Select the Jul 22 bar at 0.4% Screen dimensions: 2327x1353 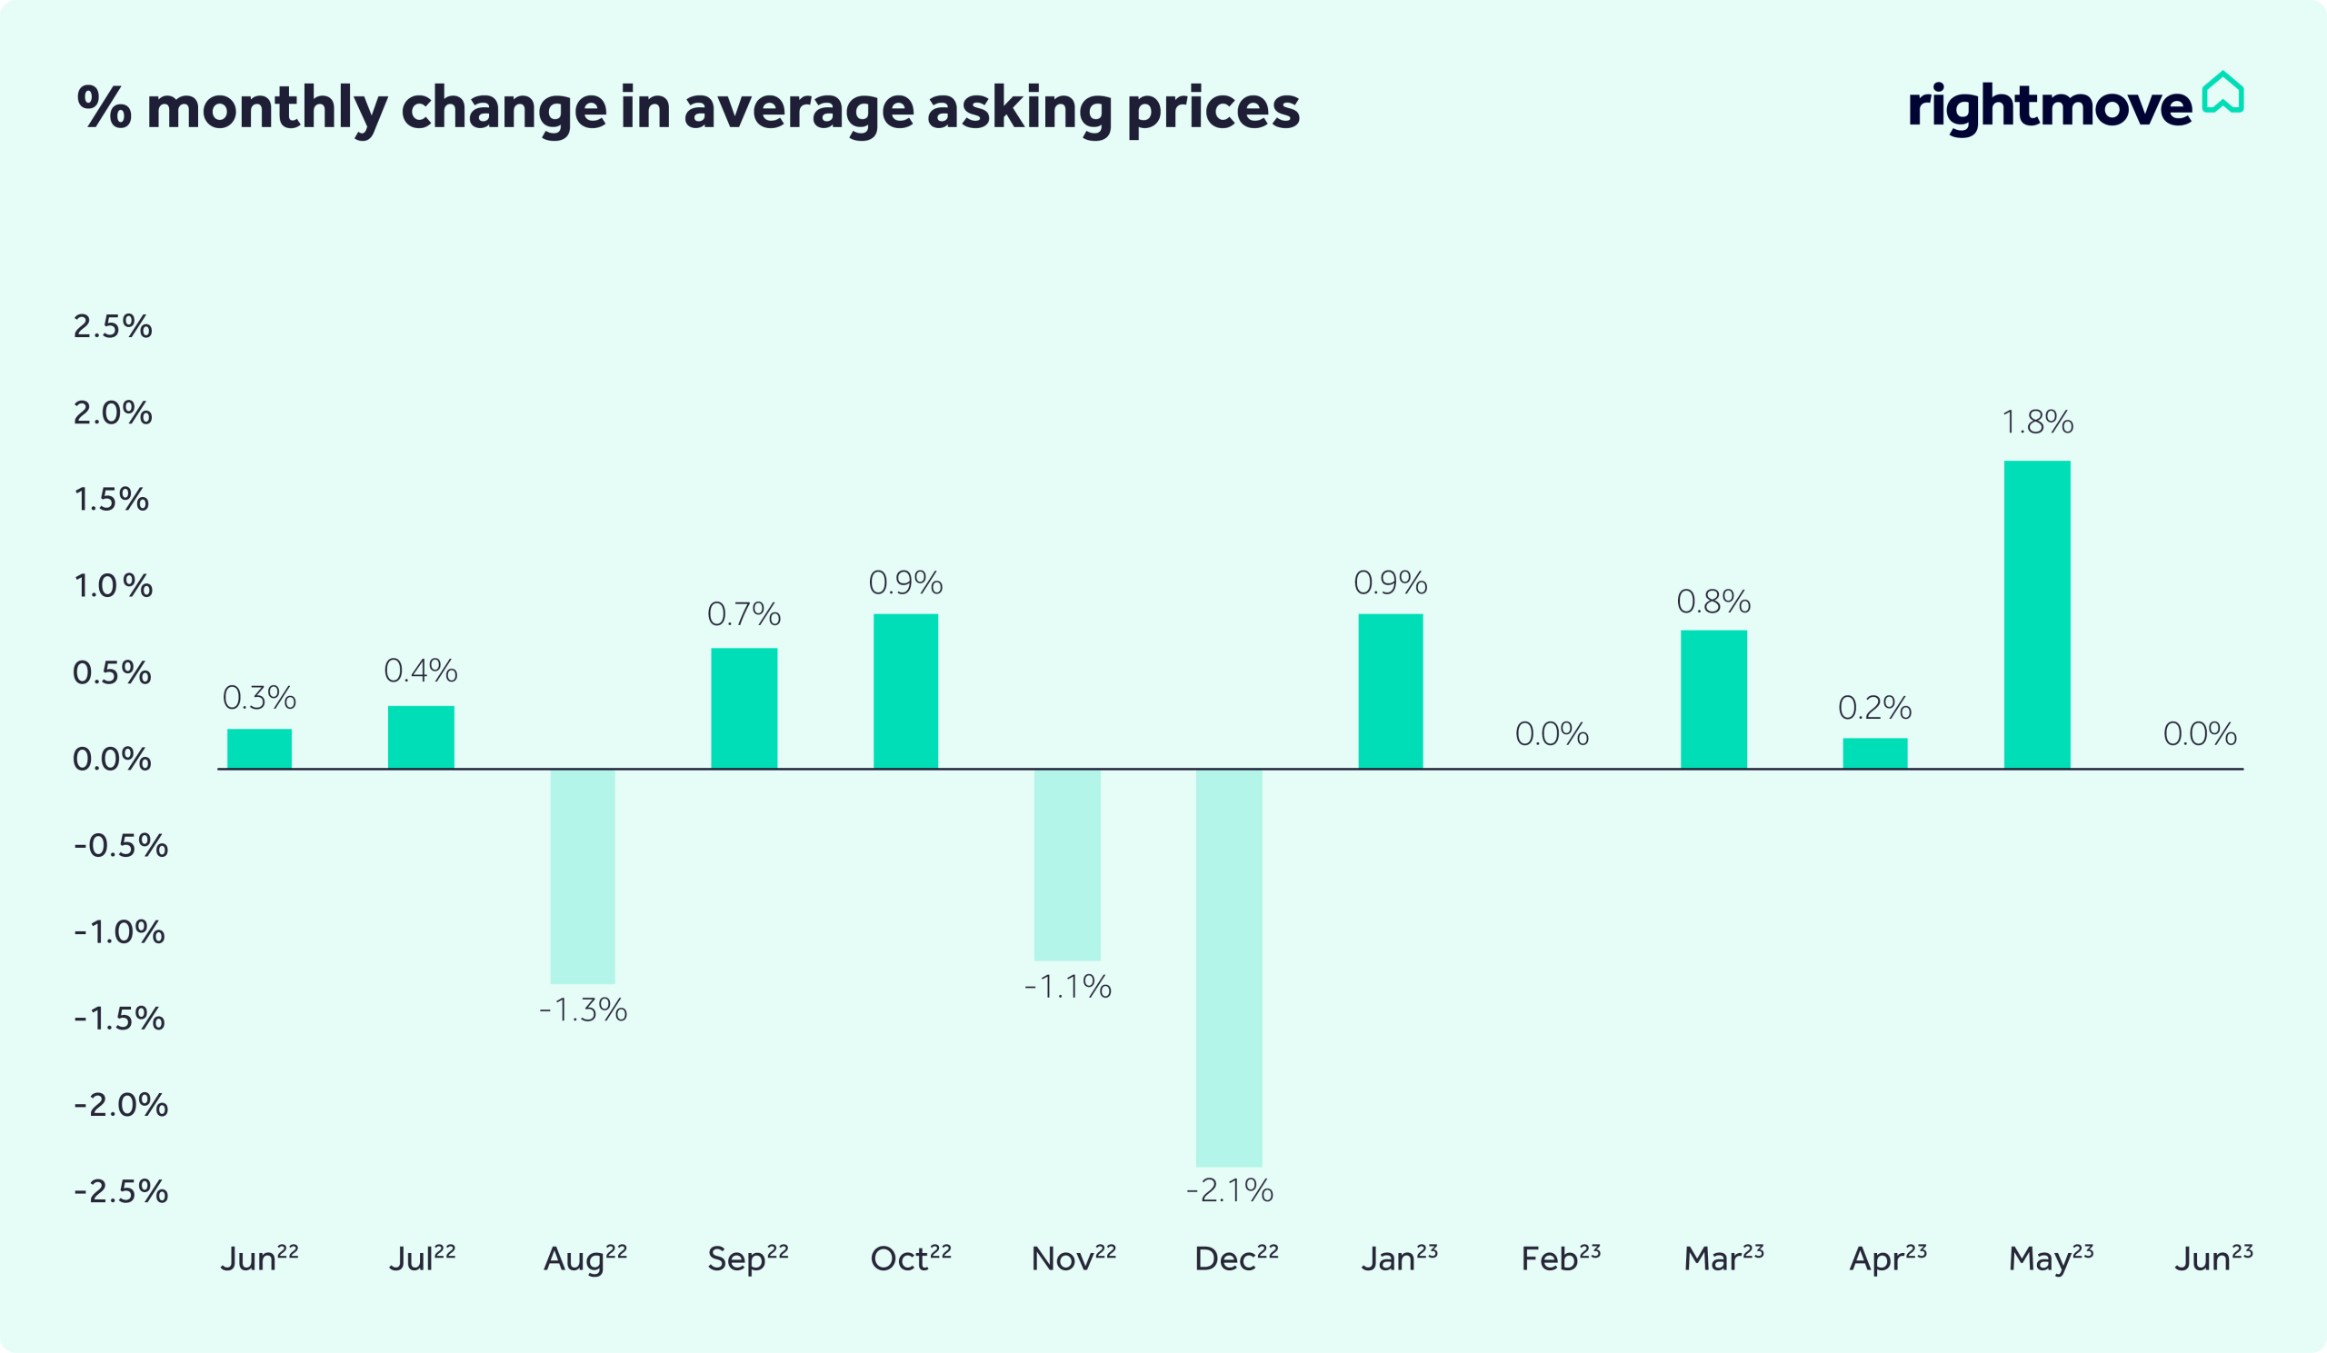click(x=421, y=737)
